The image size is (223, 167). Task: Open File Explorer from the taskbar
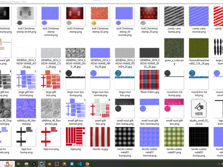[x=26, y=164]
